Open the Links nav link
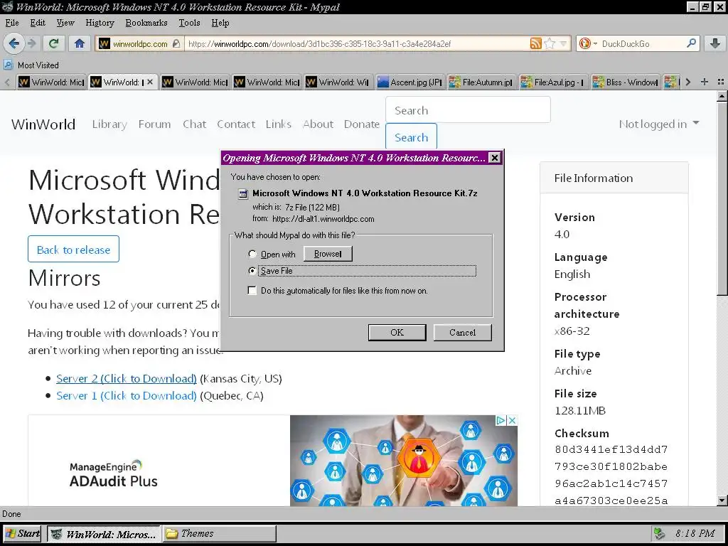Screen dimensions: 728x546 point(279,124)
